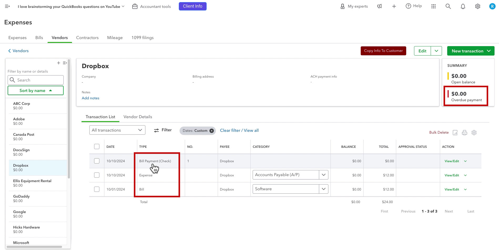Open the settings gear icon in header
499x250 pixels.
point(478,6)
